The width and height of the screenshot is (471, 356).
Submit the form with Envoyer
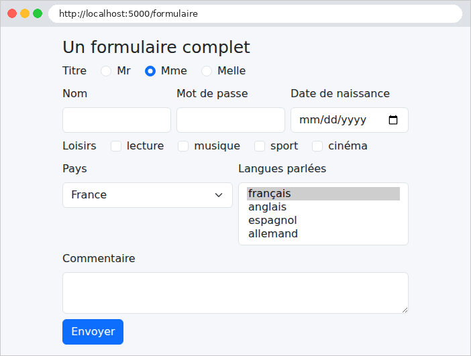(93, 332)
